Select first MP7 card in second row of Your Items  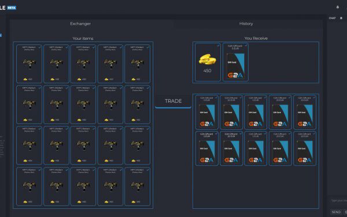[29, 104]
